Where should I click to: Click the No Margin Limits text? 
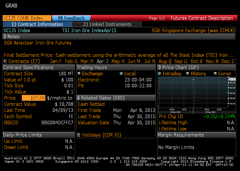(176, 147)
